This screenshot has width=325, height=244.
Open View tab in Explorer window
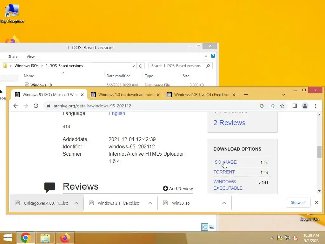30,57
